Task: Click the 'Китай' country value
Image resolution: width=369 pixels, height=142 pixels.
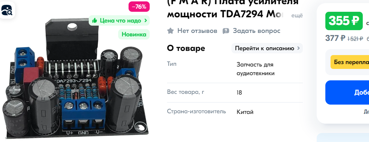Action: click(x=245, y=112)
